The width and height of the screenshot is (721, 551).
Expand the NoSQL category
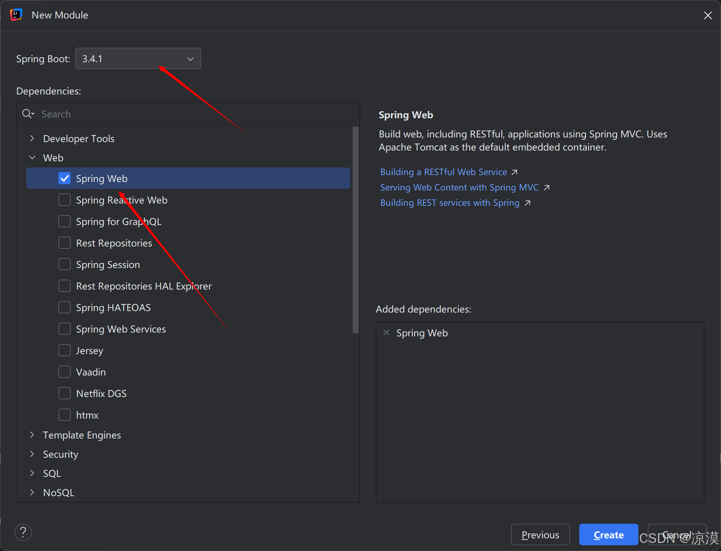click(x=32, y=492)
